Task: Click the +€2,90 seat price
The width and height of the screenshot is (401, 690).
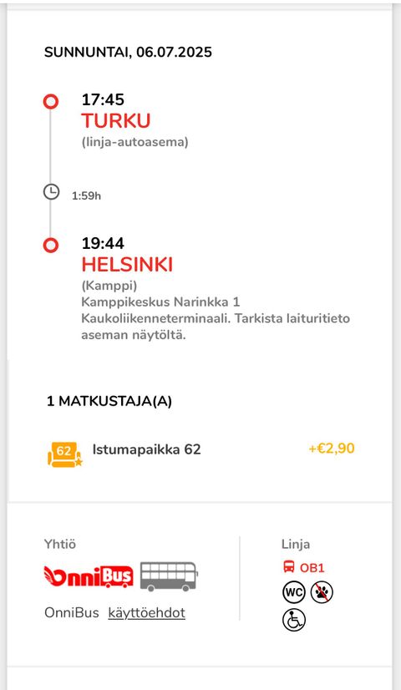Action: point(332,449)
